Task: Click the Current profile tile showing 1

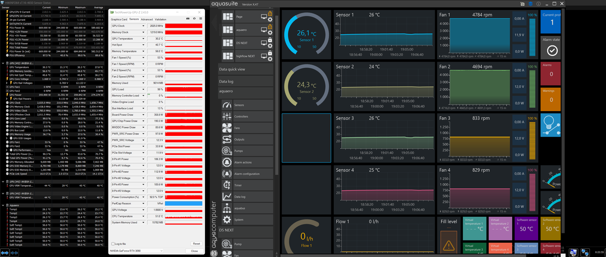Action: click(x=551, y=21)
